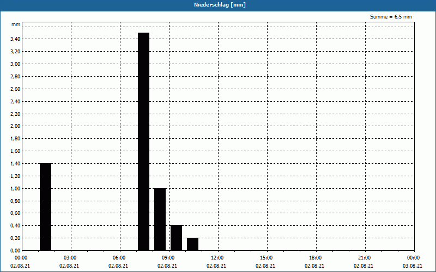Click the 03.08.21 date label at axis end
436x272 pixels.
413,266
